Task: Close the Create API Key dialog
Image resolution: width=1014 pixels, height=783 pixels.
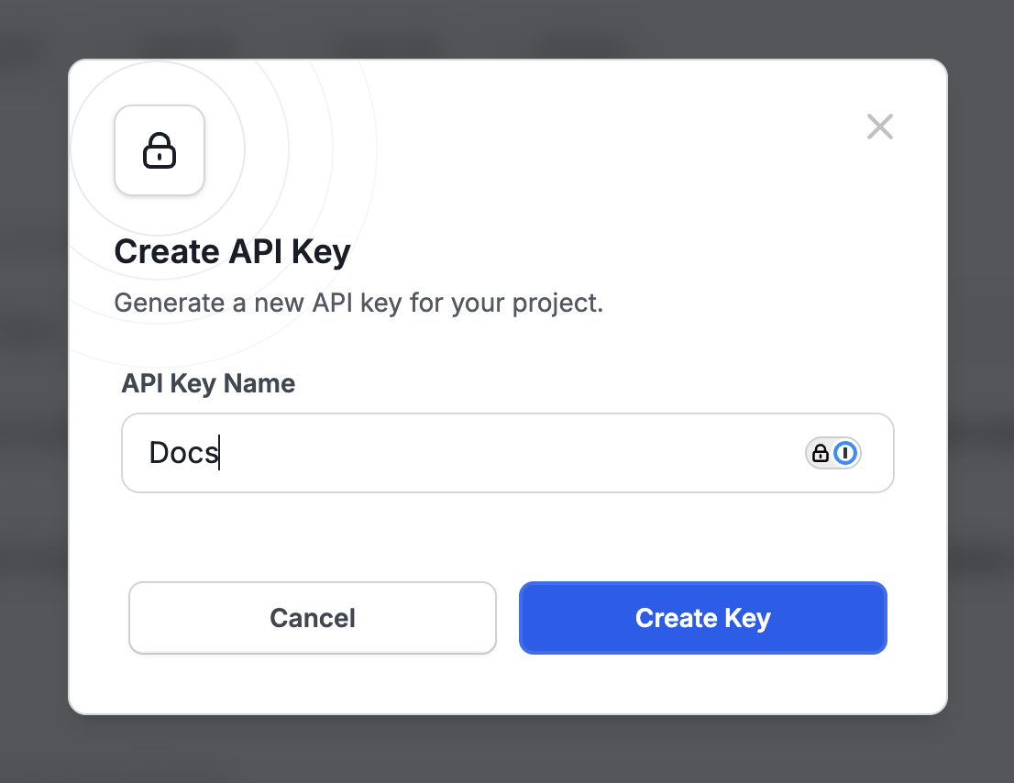Action: (x=879, y=127)
